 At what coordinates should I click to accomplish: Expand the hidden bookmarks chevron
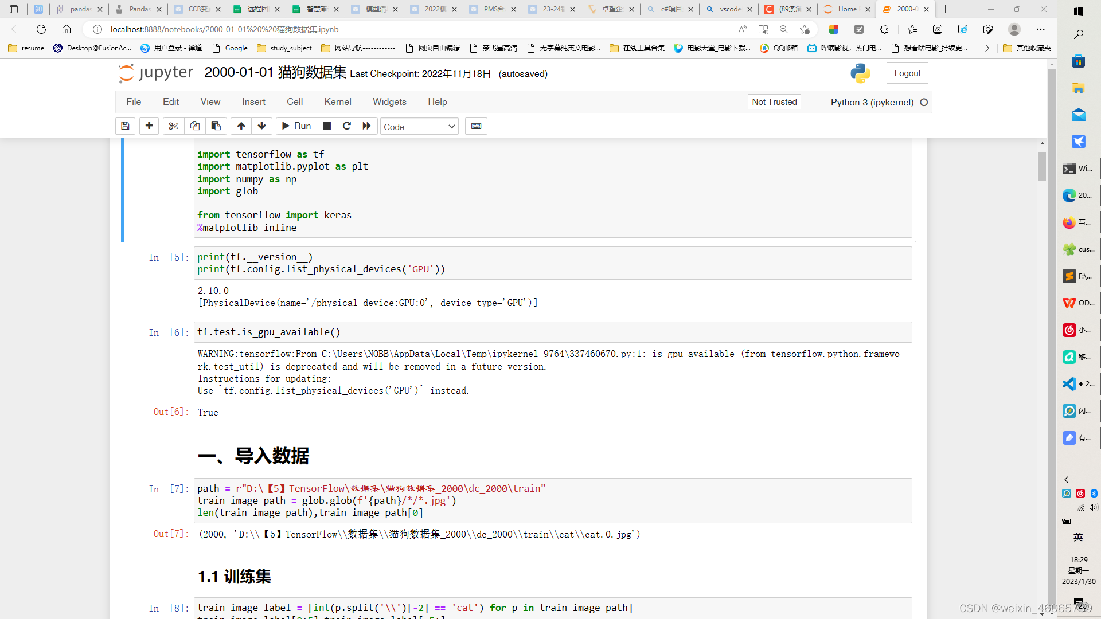tap(987, 48)
